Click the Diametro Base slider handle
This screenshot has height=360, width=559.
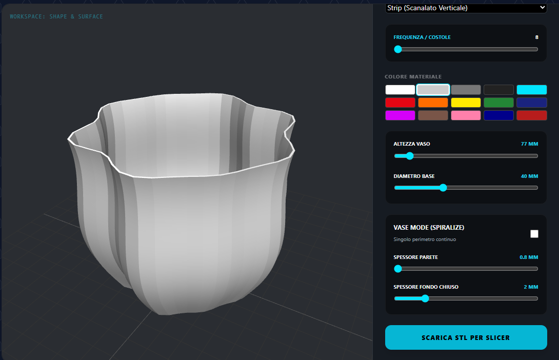443,188
